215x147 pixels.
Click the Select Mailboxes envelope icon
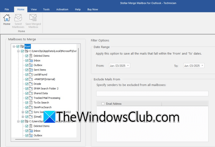[x=18, y=18]
